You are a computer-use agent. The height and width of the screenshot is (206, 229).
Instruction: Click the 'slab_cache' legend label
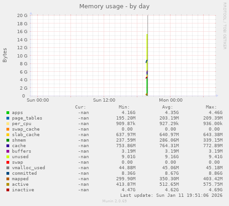pyautogui.click(x=26, y=135)
